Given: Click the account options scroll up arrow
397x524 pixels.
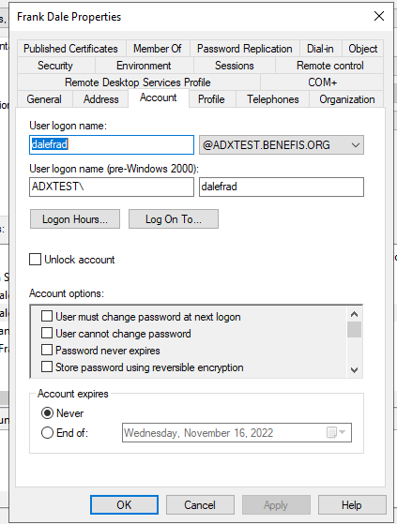Looking at the screenshot, I should pos(354,314).
